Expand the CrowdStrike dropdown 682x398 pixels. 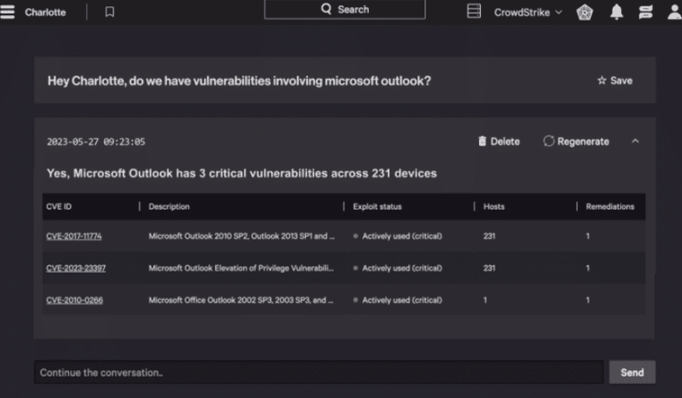click(x=528, y=13)
